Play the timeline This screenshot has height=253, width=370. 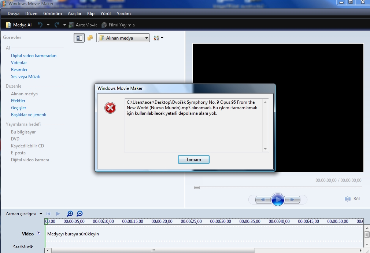click(x=58, y=214)
